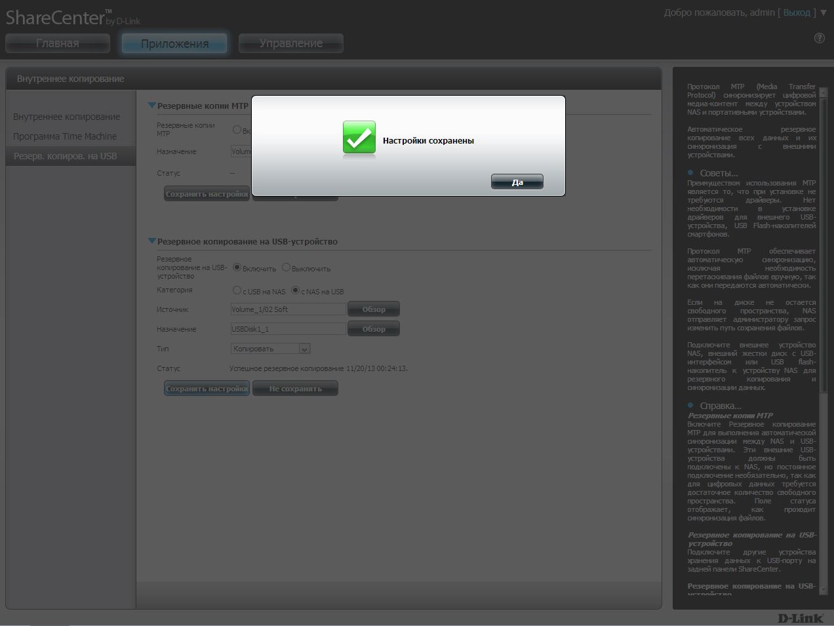This screenshot has width=834, height=626.
Task: Click the help panel vertical scrollbar
Action: click(824, 262)
